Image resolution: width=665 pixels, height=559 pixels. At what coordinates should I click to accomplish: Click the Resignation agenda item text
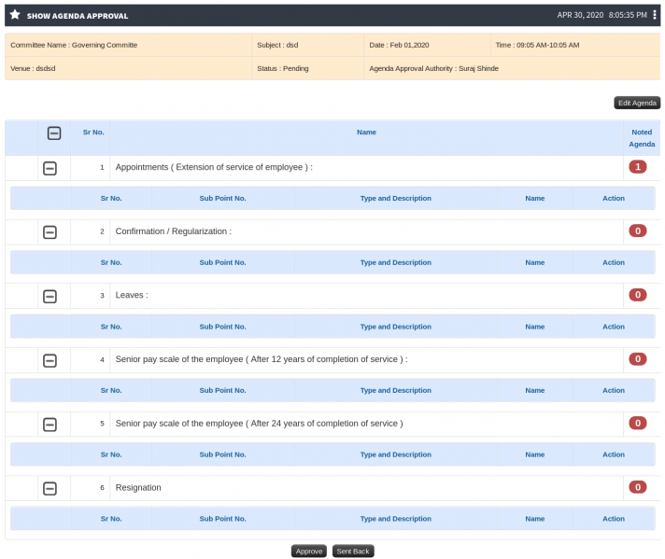tap(138, 488)
